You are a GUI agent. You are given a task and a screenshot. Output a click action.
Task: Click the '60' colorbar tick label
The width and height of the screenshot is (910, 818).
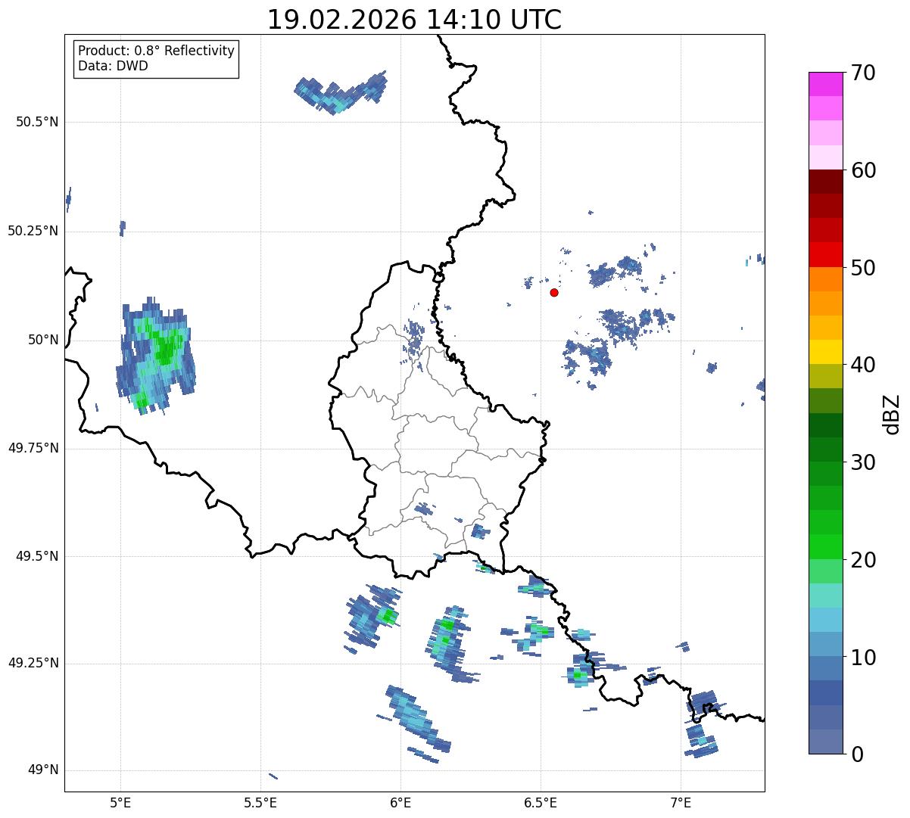864,171
